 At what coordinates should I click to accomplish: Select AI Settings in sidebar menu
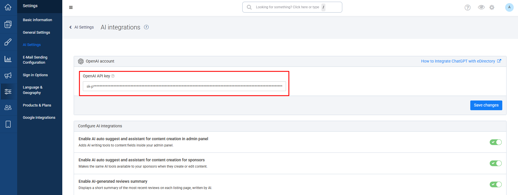click(x=32, y=45)
